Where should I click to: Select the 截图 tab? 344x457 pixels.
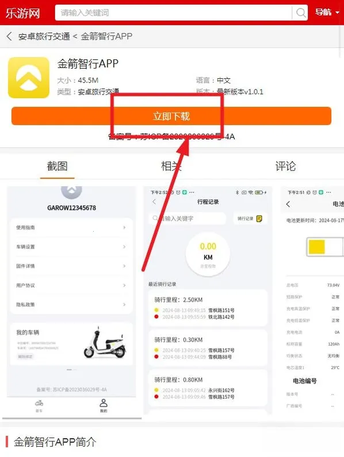(x=58, y=166)
